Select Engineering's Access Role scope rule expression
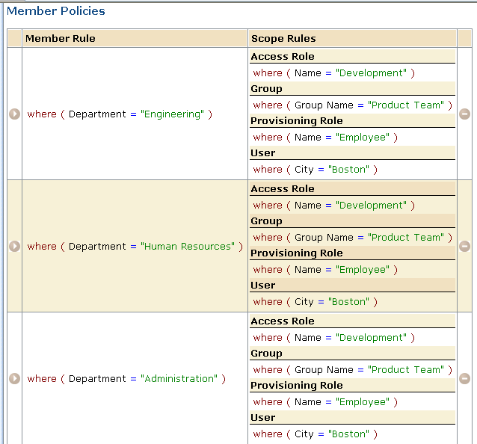This screenshot has height=444, width=477. [333, 73]
